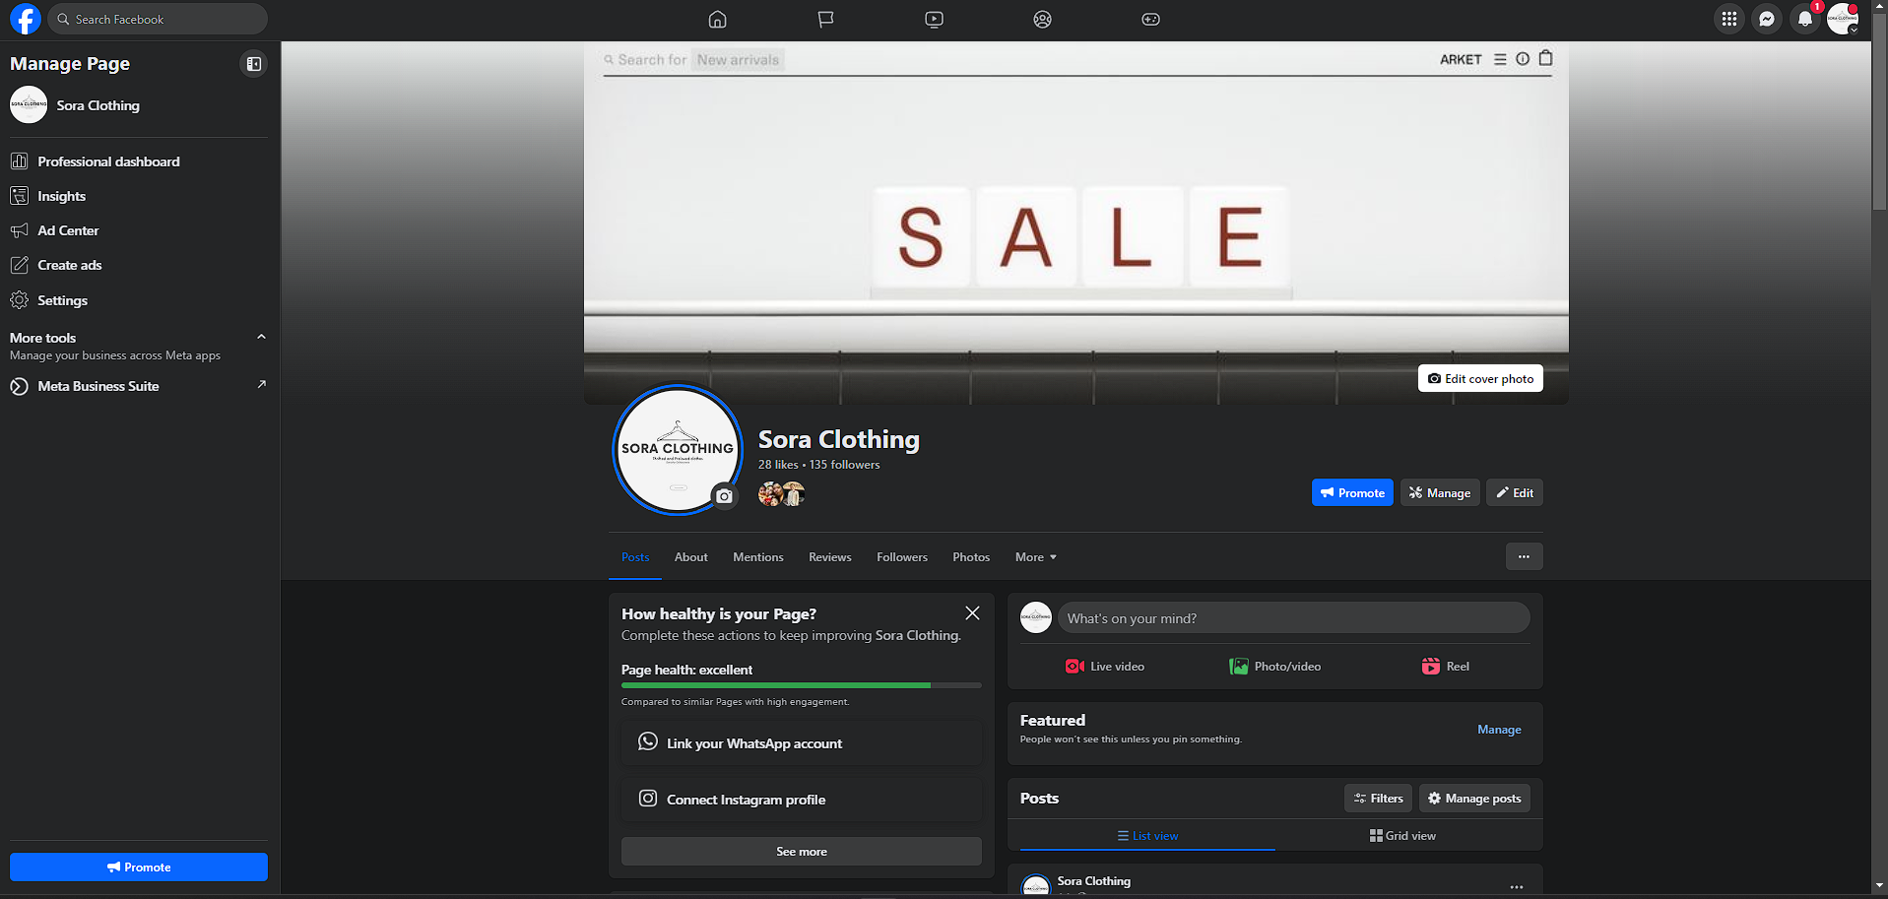Open Professional dashboard

(x=138, y=161)
